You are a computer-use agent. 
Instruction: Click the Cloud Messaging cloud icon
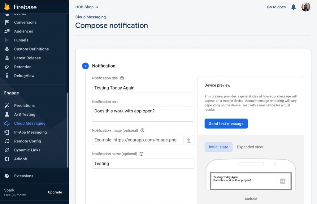(x=7, y=123)
